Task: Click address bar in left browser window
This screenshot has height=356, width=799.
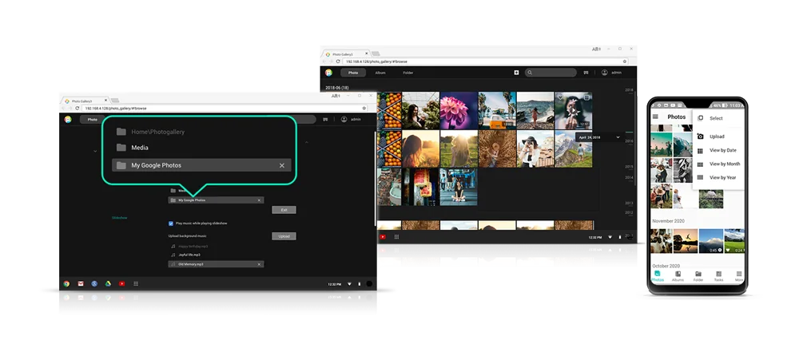Action: (x=225, y=109)
